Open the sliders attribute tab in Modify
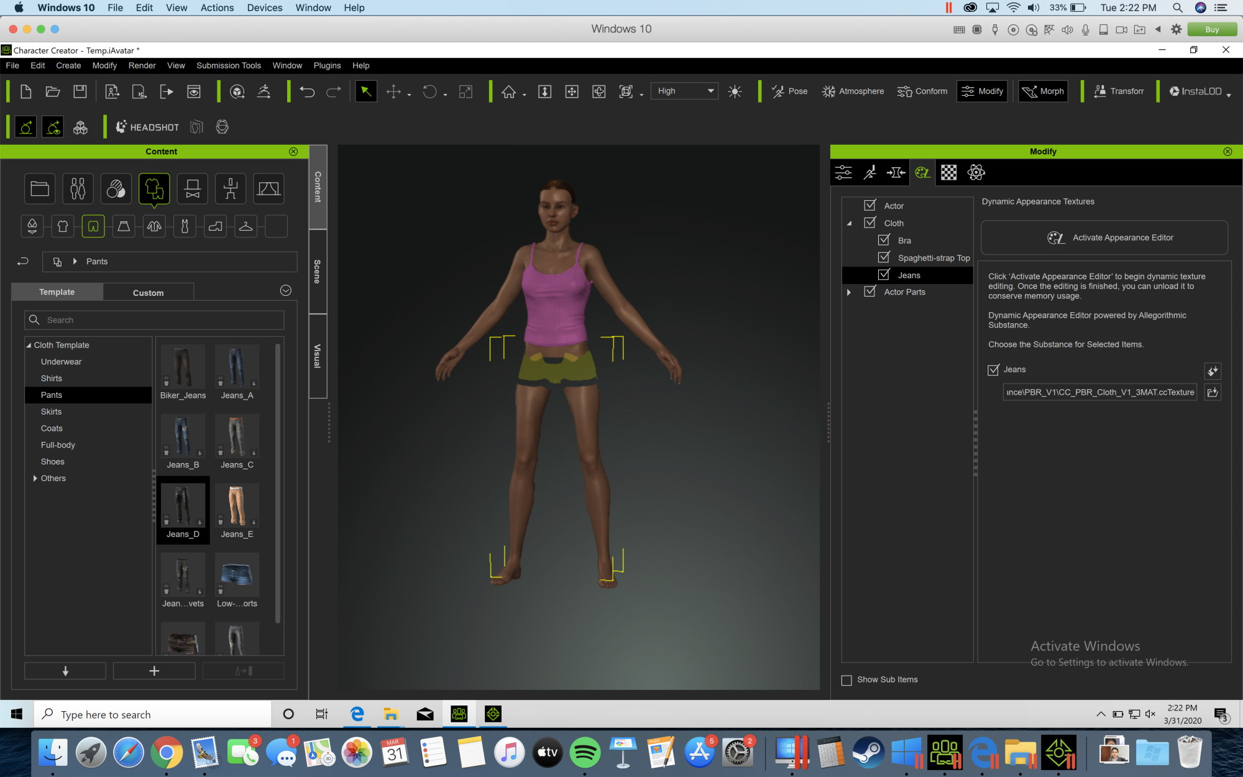The height and width of the screenshot is (777, 1243). coord(844,172)
